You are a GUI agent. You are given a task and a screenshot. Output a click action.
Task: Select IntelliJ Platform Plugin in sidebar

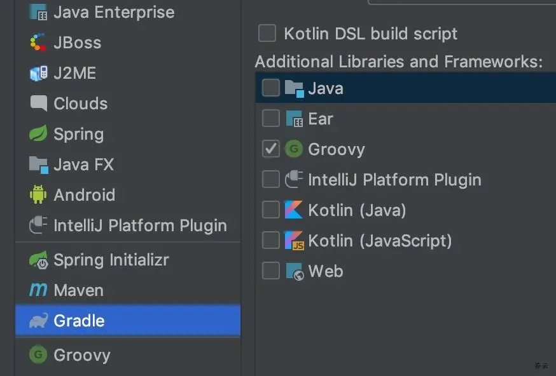(128, 225)
